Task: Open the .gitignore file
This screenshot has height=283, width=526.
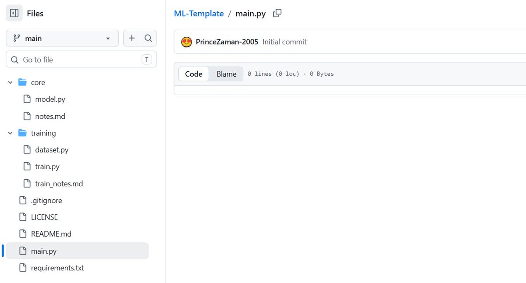Action: [46, 200]
